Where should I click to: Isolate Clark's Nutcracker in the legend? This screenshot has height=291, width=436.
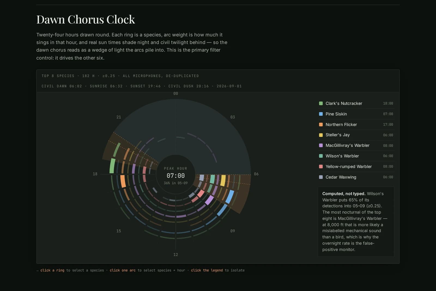pos(356,103)
